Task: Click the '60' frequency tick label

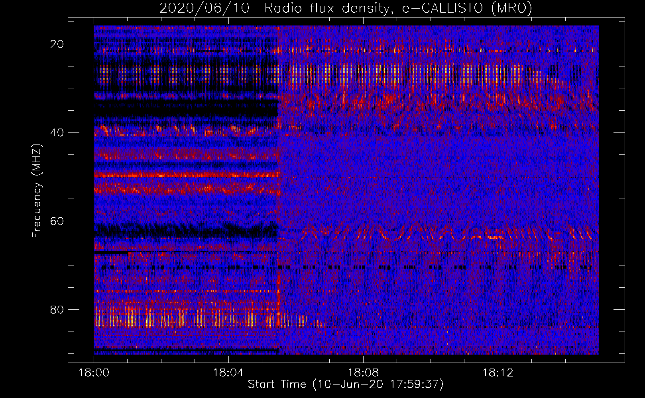Action: point(57,221)
